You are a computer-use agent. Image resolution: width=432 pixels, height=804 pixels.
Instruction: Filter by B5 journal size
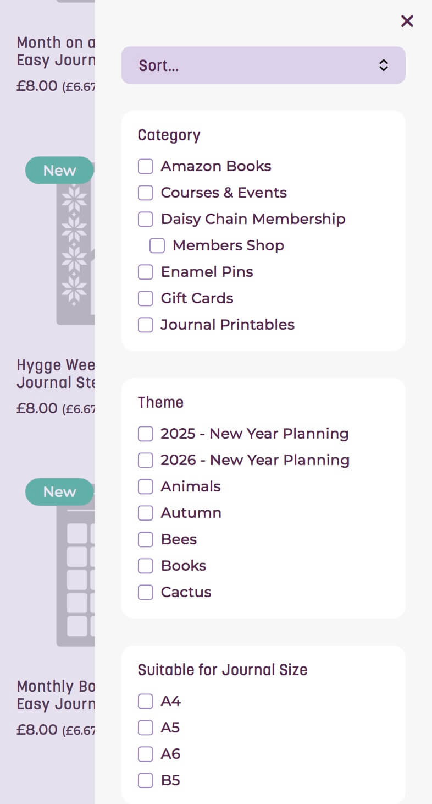pyautogui.click(x=146, y=780)
